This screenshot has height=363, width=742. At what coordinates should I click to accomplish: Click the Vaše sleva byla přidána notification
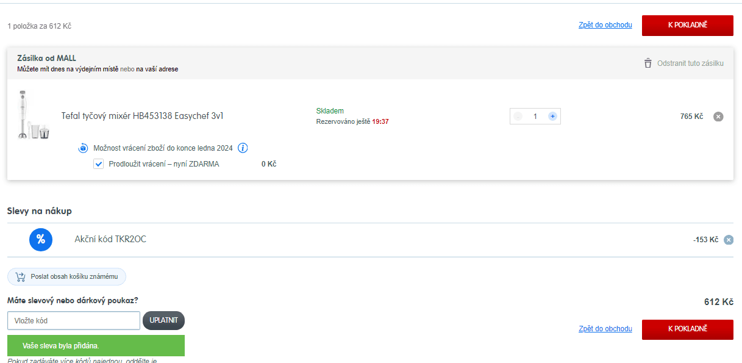tap(96, 346)
